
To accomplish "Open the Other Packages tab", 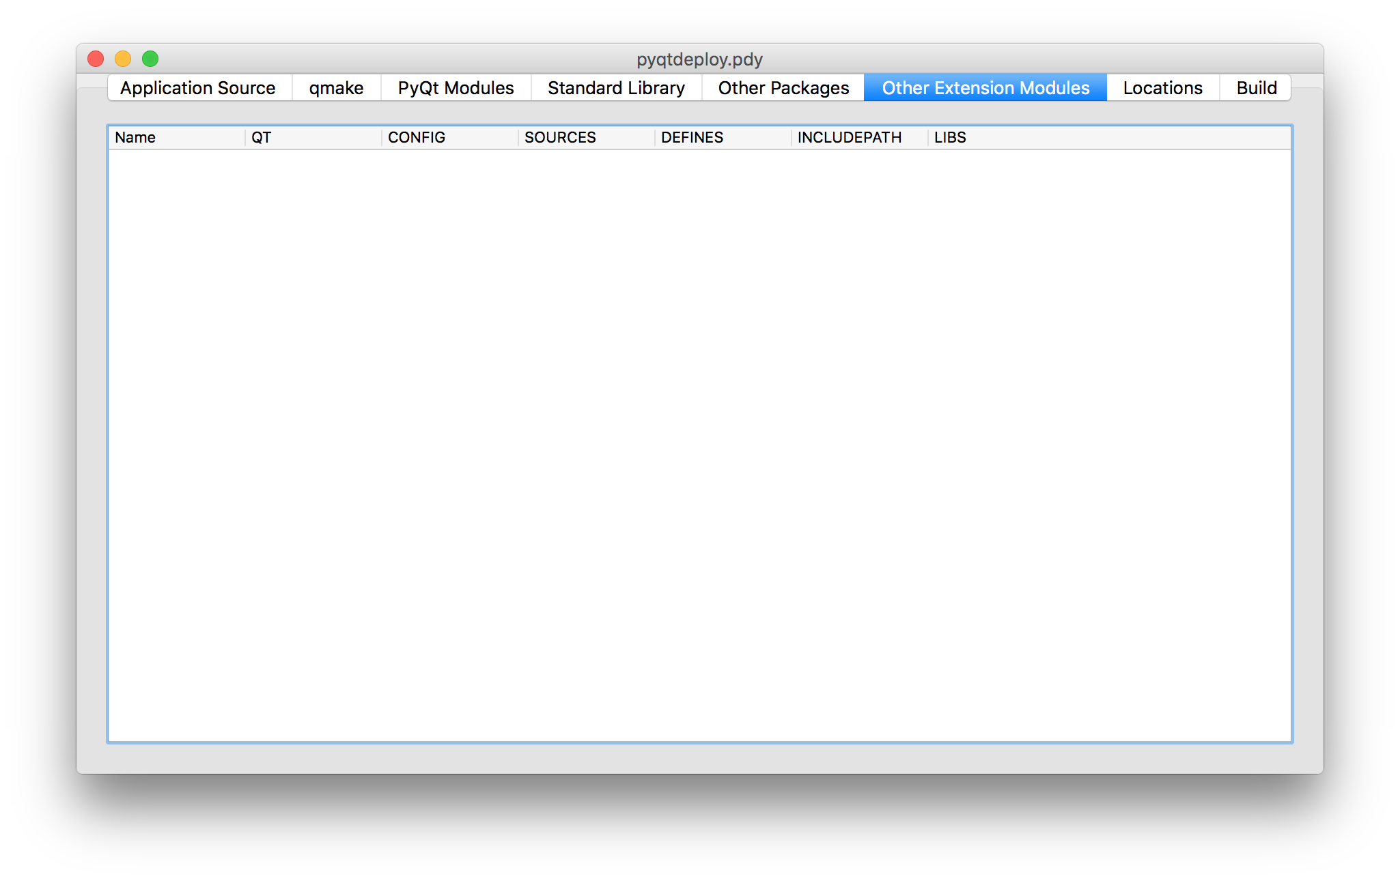I will [783, 88].
